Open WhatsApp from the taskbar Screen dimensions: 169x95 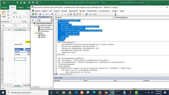click(x=100, y=93)
